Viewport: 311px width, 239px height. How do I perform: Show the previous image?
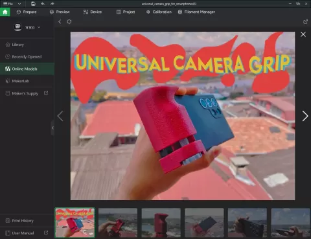point(60,116)
